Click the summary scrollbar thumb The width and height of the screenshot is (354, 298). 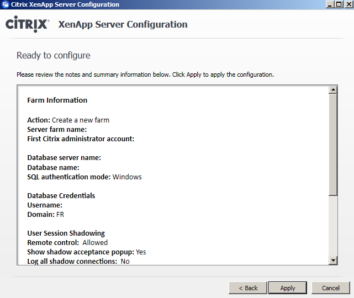(333, 145)
